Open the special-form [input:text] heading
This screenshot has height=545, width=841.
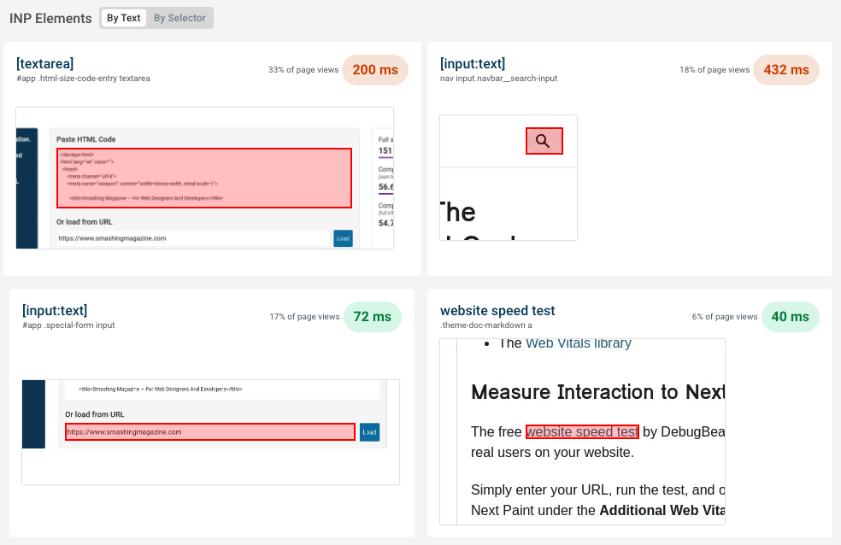tap(55, 310)
